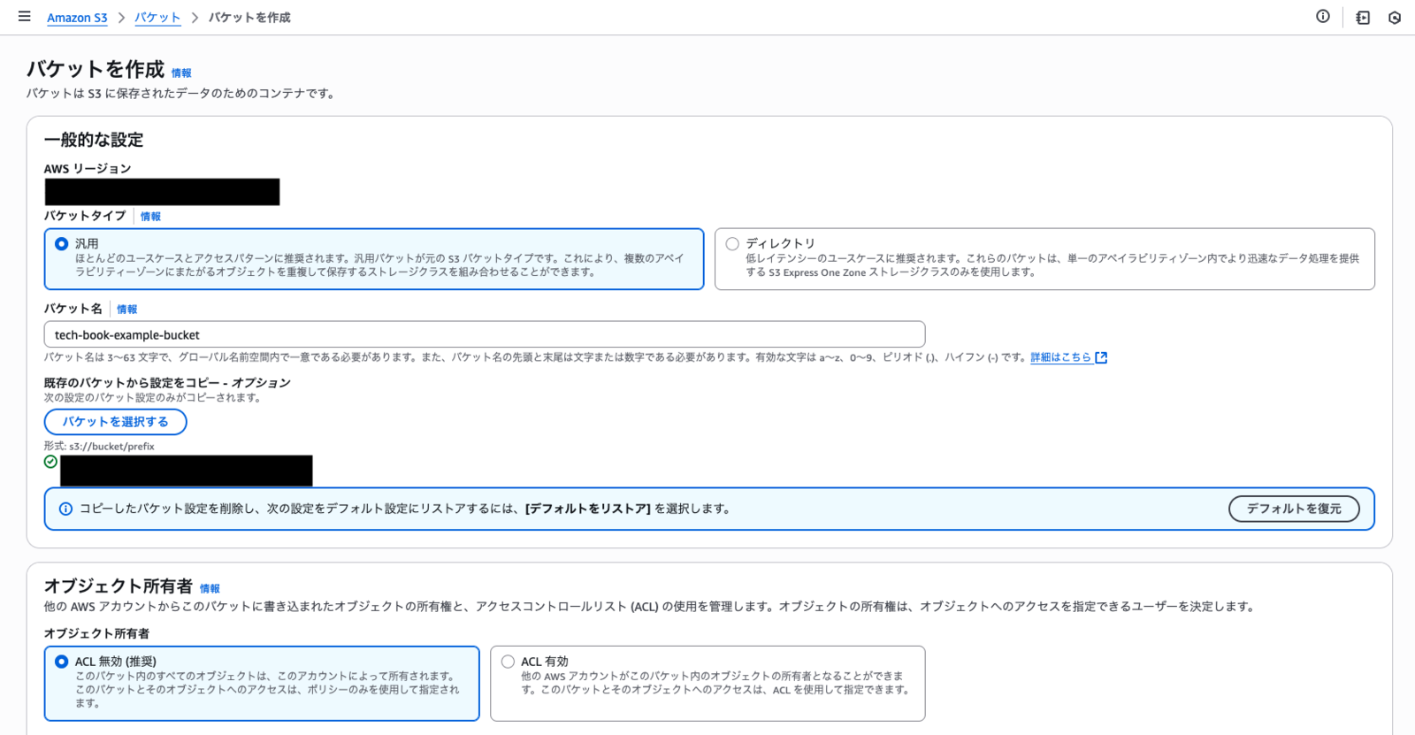
Task: Open the hamburger navigation menu
Action: tap(25, 17)
